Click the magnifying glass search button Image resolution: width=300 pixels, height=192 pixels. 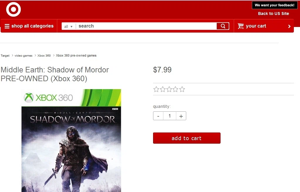pyautogui.click(x=223, y=26)
